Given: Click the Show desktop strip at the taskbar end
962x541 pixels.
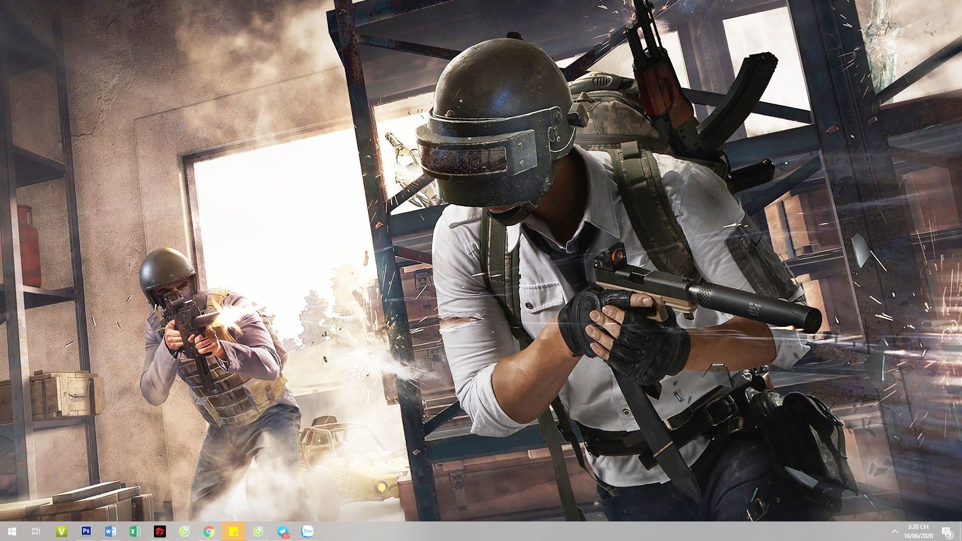Looking at the screenshot, I should pos(960,531).
